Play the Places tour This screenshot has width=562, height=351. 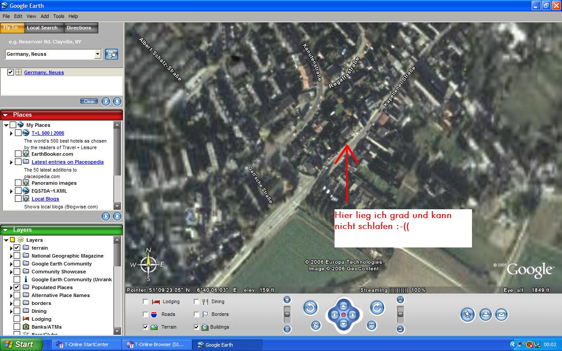click(106, 216)
